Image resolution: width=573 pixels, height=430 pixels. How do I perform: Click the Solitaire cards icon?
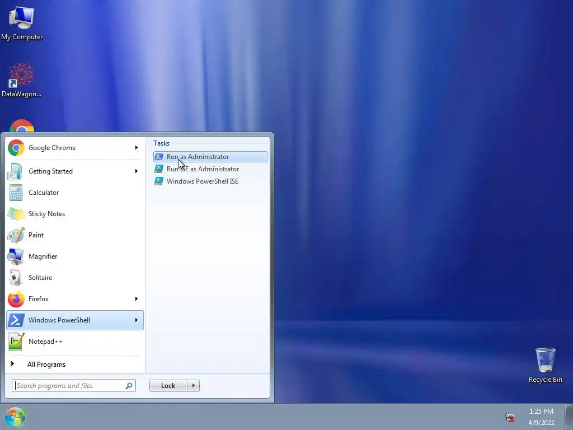pyautogui.click(x=15, y=278)
